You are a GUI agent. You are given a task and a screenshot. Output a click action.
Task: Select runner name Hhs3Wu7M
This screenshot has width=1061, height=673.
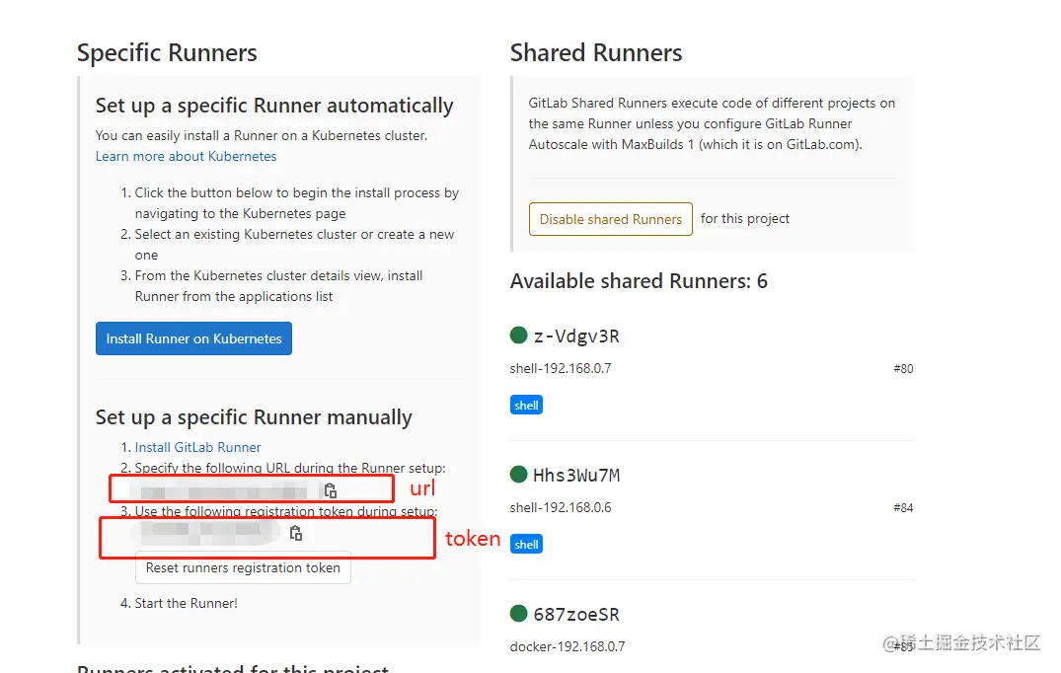[x=576, y=476]
